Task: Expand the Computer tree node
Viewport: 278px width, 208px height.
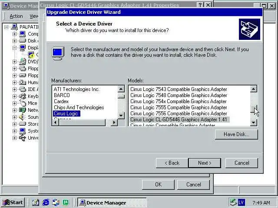Action: (x=14, y=34)
